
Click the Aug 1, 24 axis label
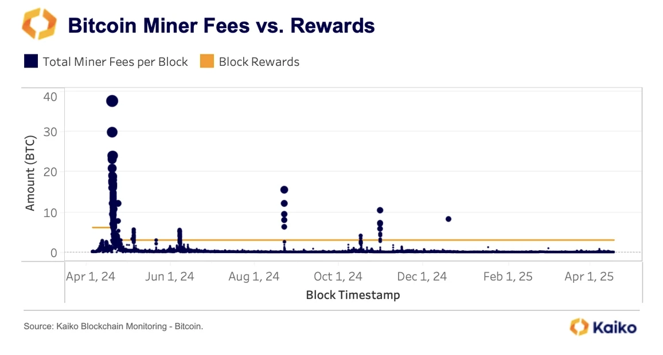coord(253,277)
